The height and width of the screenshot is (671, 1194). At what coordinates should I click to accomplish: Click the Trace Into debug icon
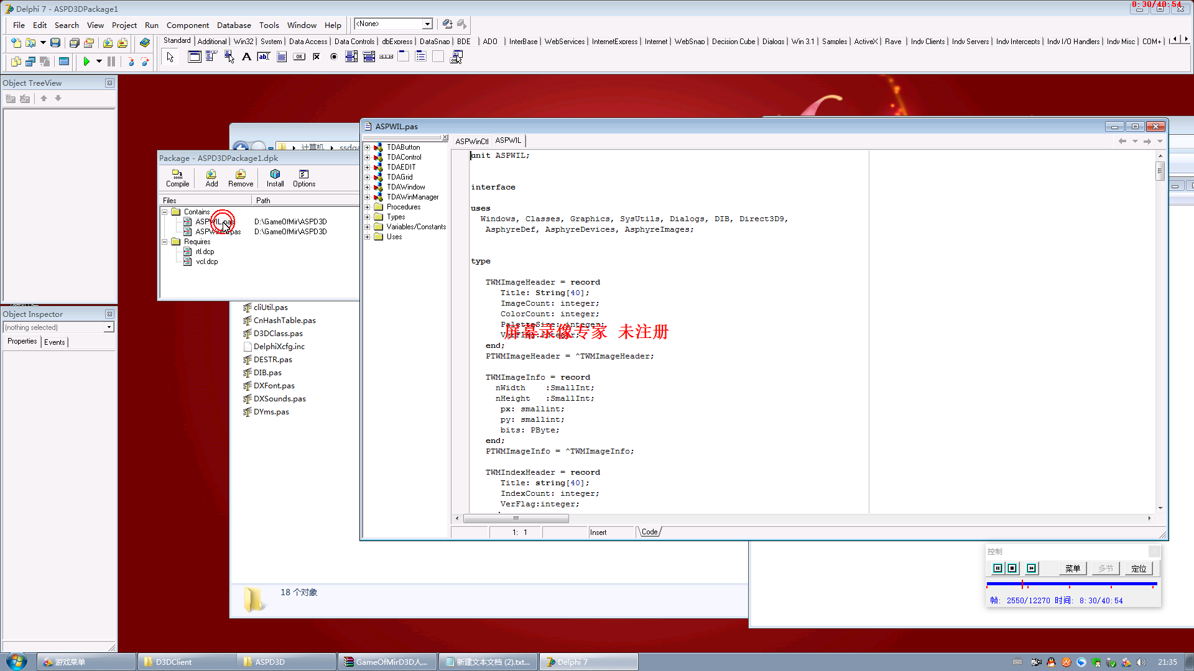pos(131,61)
